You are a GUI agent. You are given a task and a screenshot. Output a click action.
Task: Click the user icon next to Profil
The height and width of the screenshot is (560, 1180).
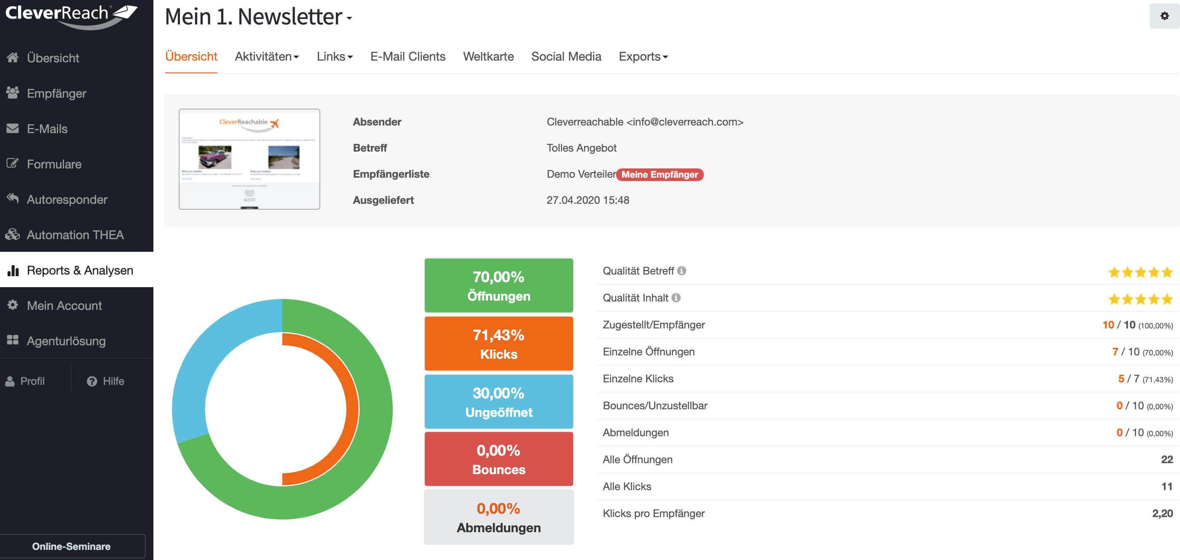point(10,381)
